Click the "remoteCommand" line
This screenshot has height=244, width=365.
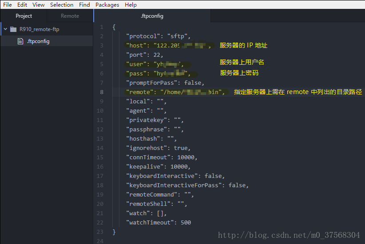click(x=160, y=194)
